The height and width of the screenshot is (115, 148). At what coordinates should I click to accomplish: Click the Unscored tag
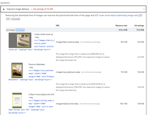click(x=15, y=19)
